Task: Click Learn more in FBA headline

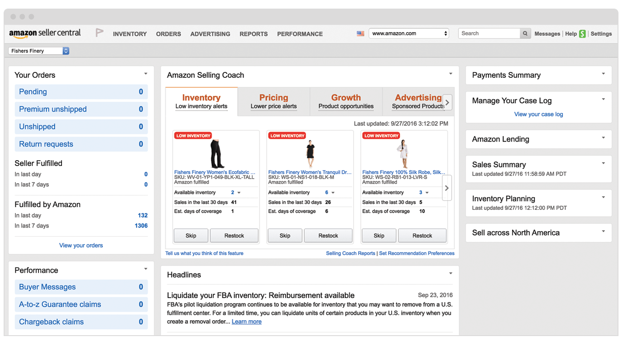Action: click(247, 322)
